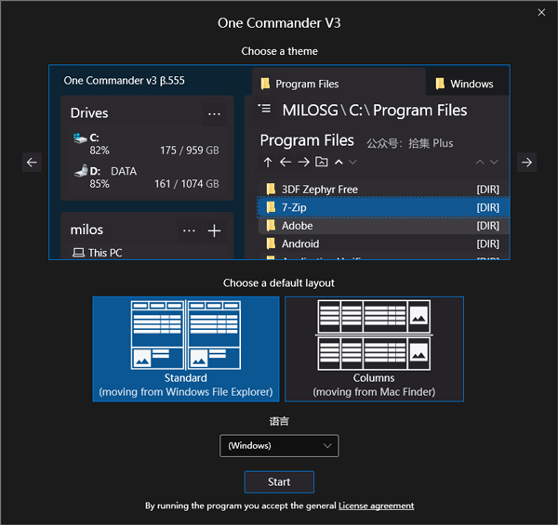
Task: Click the Adobe folder icon
Action: click(x=272, y=225)
